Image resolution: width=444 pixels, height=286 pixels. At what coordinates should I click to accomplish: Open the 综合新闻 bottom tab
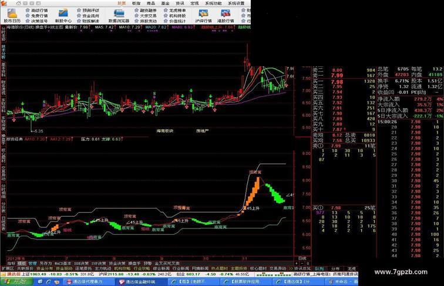(x=161, y=268)
